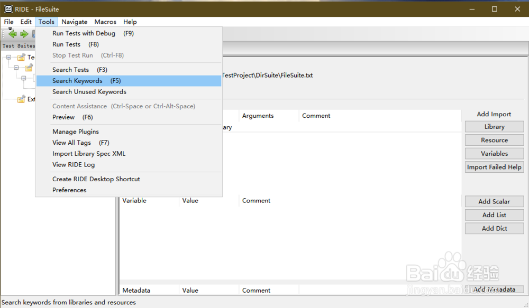This screenshot has height=308, width=529.
Task: Minimize the RIDE window
Action: [472, 9]
